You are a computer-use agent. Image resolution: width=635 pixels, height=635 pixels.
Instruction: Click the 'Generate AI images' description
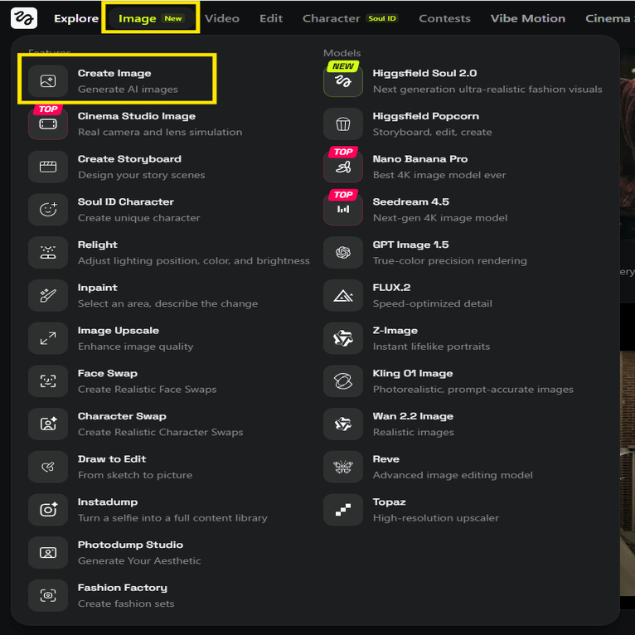click(x=128, y=90)
